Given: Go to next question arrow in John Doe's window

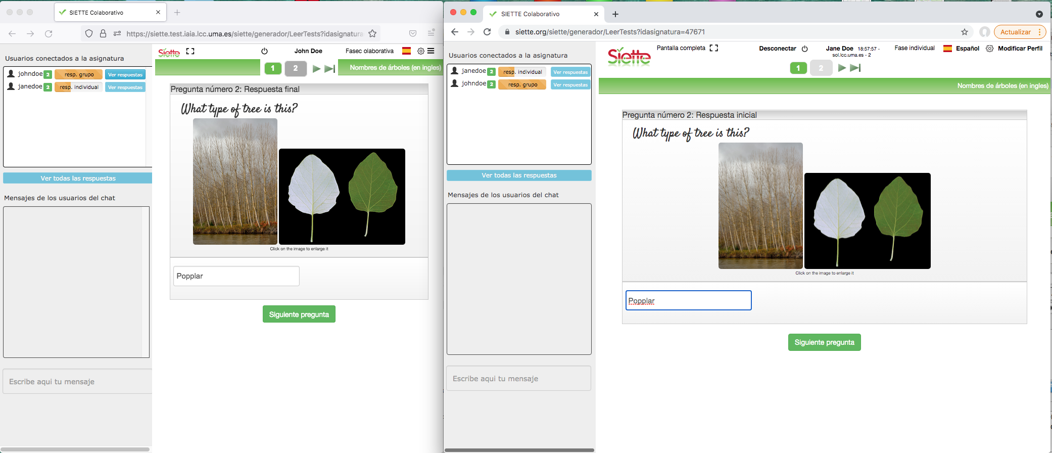Looking at the screenshot, I should 316,68.
